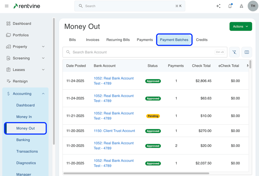This screenshot has width=259, height=176.
Task: Open the column chooser icon
Action: coord(247,52)
